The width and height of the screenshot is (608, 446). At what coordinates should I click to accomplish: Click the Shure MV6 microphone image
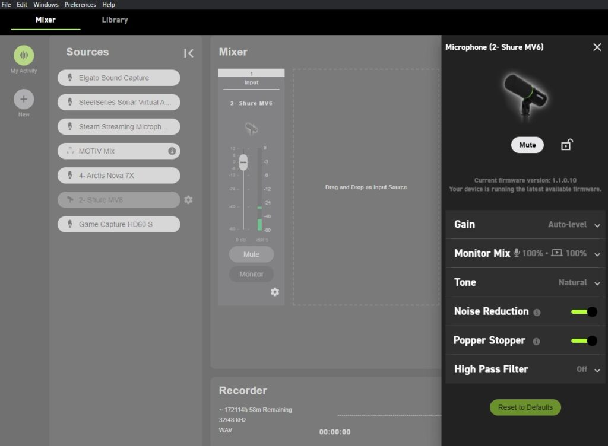coord(526,95)
